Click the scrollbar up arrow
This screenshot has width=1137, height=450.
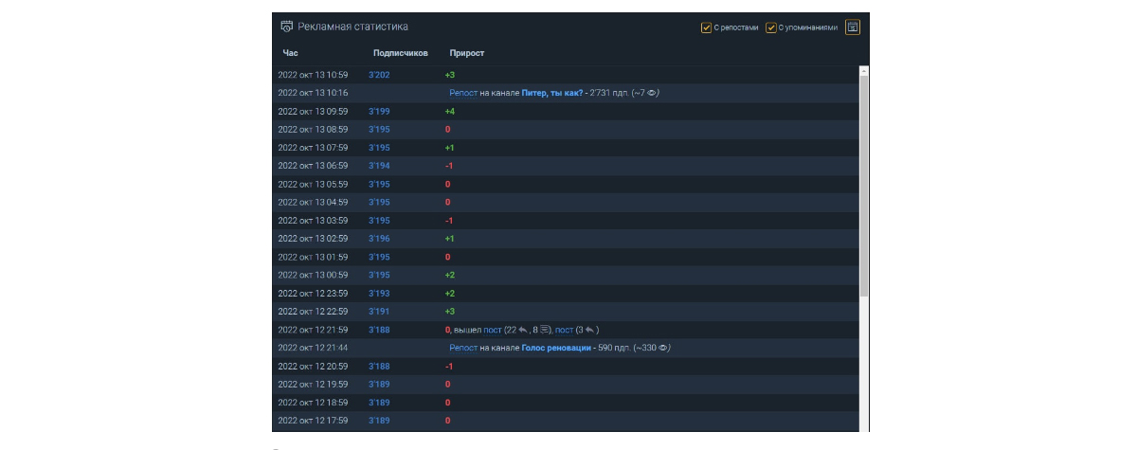(x=863, y=71)
